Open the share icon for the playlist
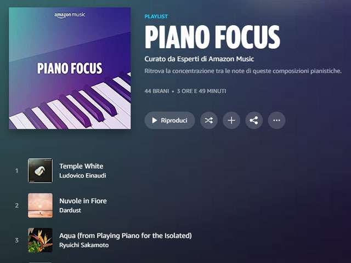This screenshot has height=263, width=351. pyautogui.click(x=254, y=121)
